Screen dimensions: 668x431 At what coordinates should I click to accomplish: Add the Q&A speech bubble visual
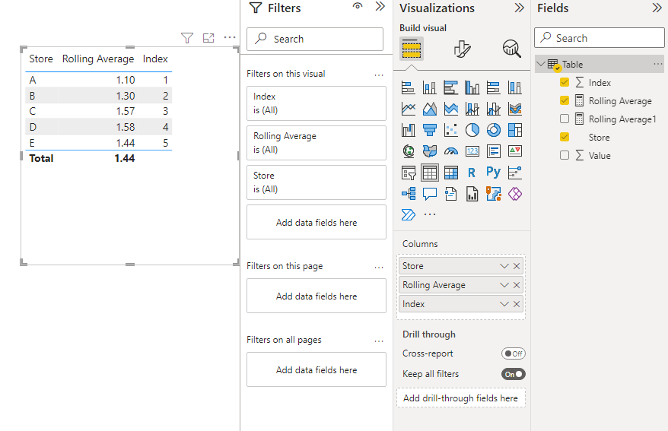(x=429, y=194)
